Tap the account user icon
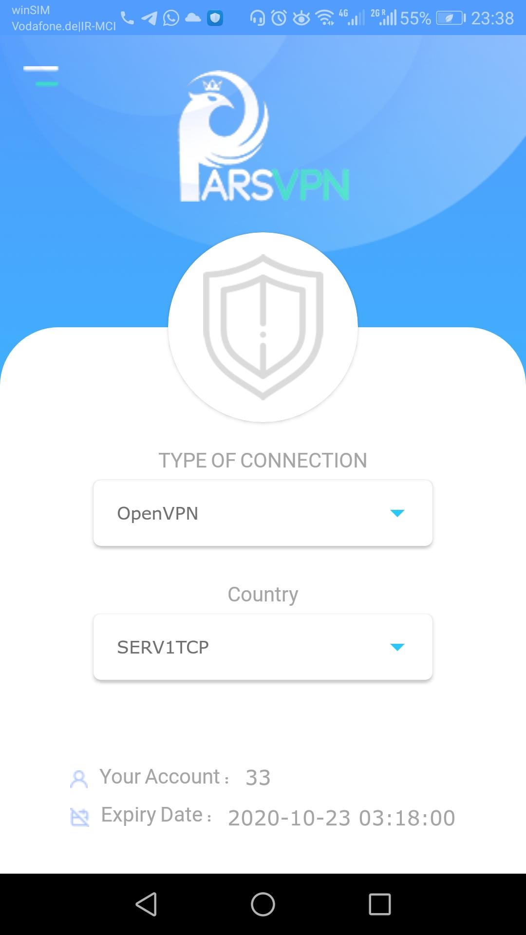Viewport: 526px width, 935px height. (x=79, y=779)
